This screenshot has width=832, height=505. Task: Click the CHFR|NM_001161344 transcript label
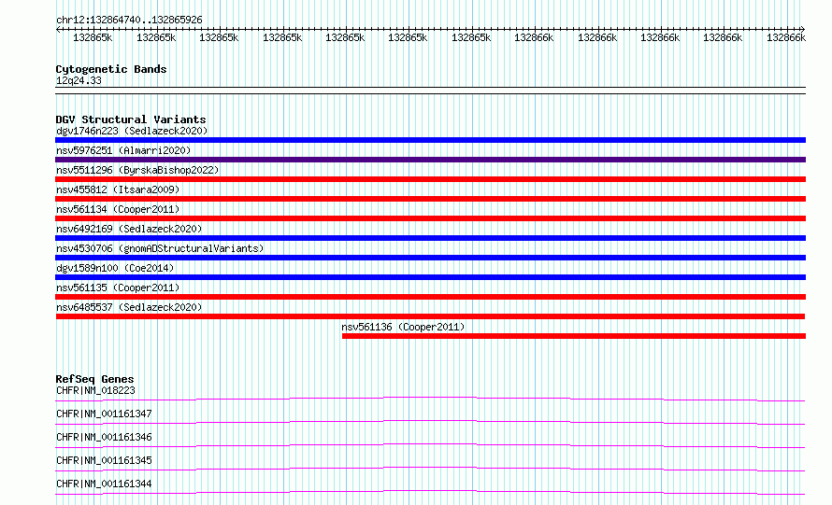click(x=104, y=484)
